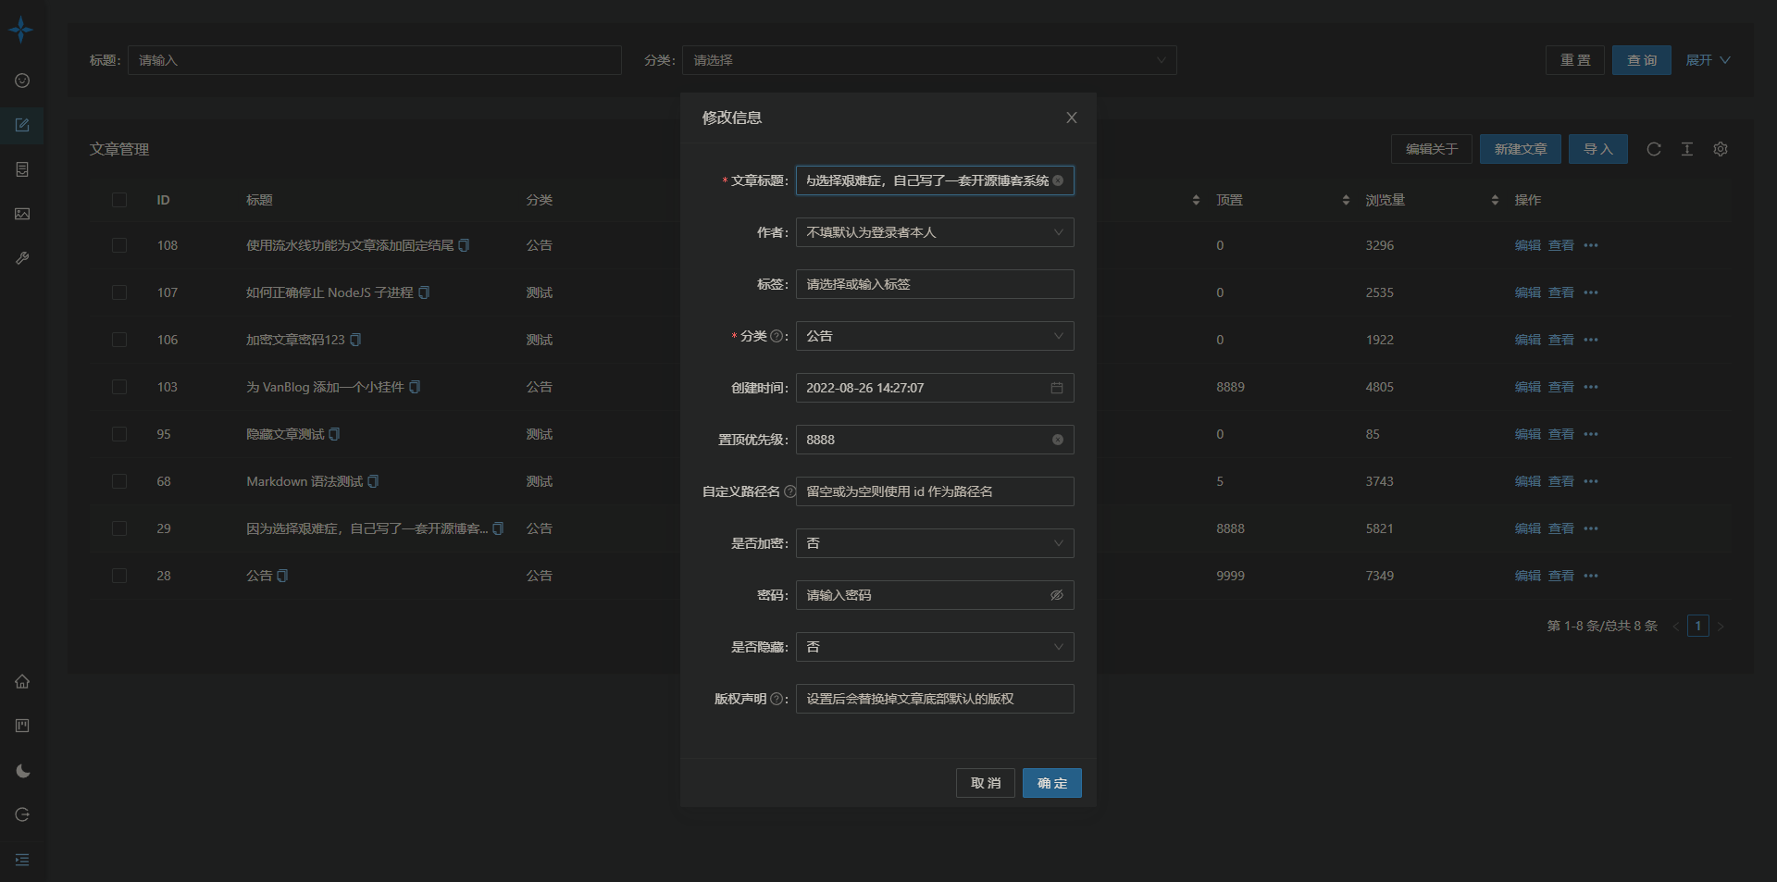
Task: Open the 是否隐藏 dropdown
Action: (x=935, y=647)
